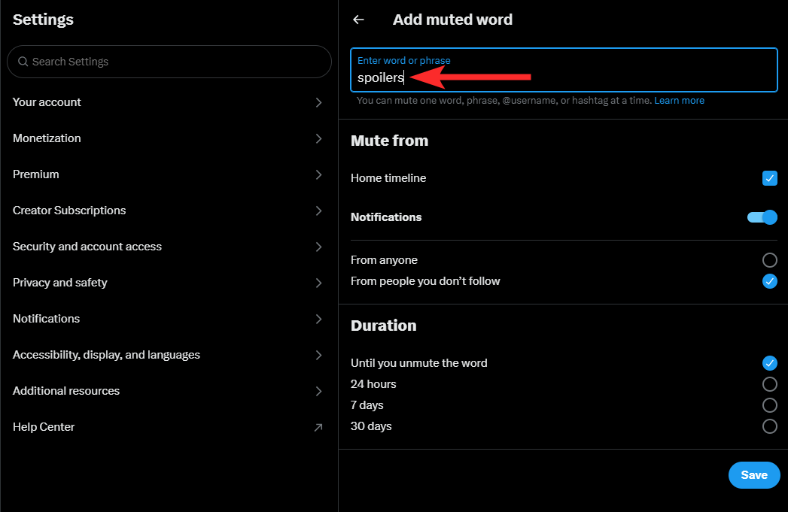Image resolution: width=788 pixels, height=512 pixels.
Task: Choose Until you unmute the word
Action: click(x=769, y=363)
